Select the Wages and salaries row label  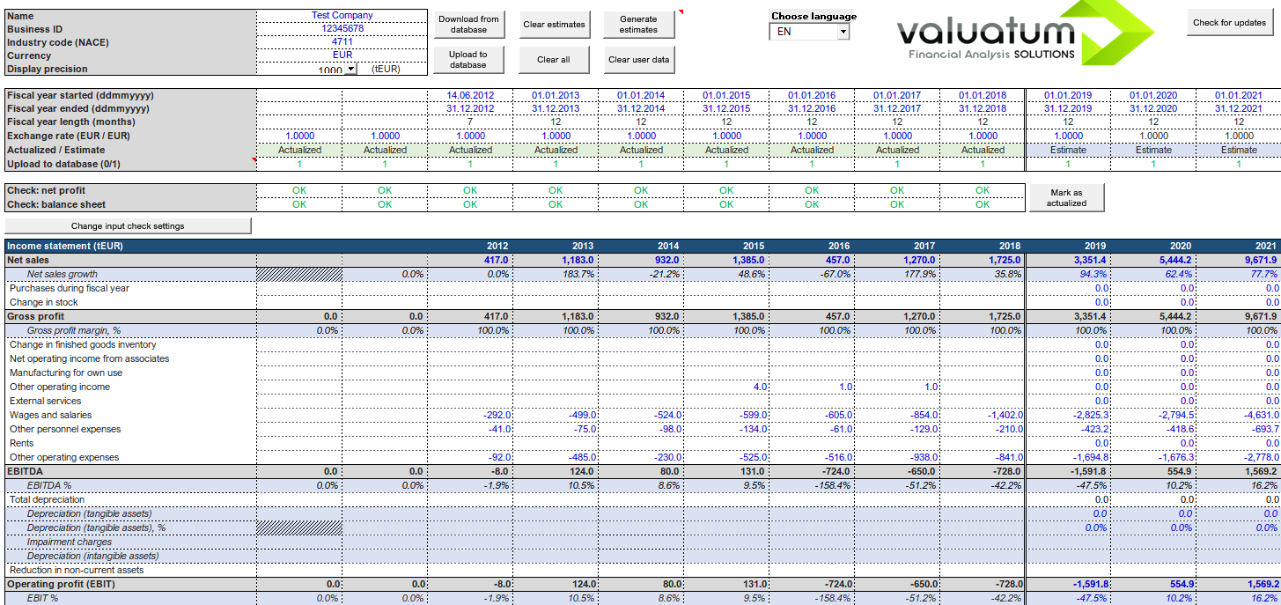tap(50, 416)
